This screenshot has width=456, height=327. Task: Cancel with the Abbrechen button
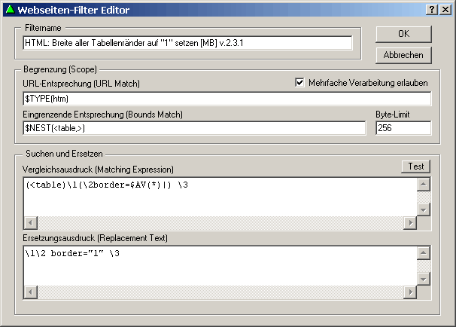tap(403, 55)
